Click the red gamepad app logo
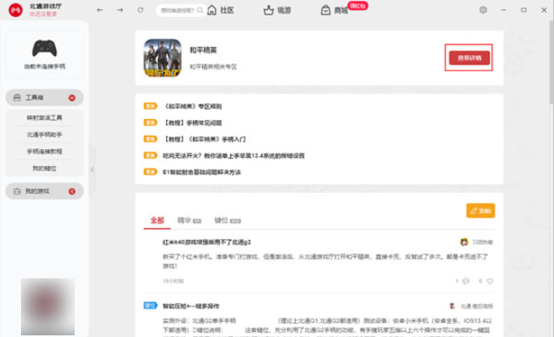 [x=16, y=10]
